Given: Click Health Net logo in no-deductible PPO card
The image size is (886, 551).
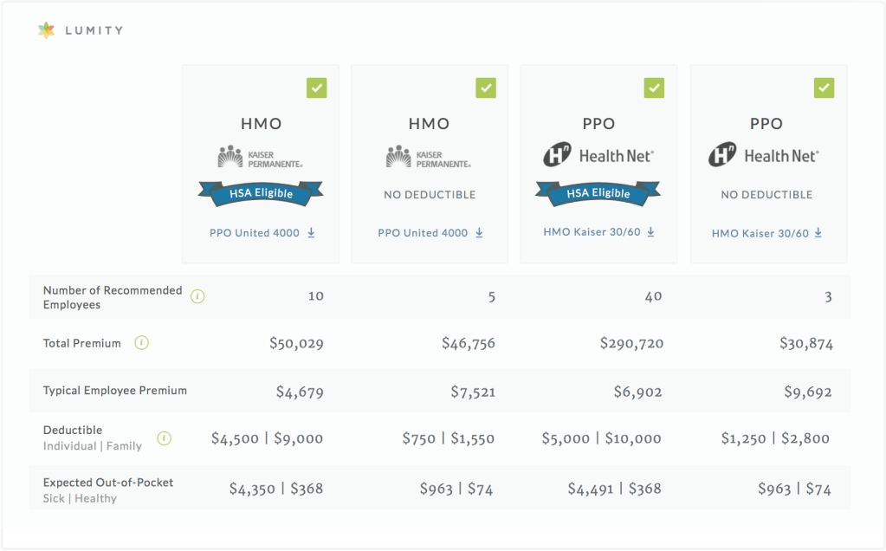Looking at the screenshot, I should point(764,156).
